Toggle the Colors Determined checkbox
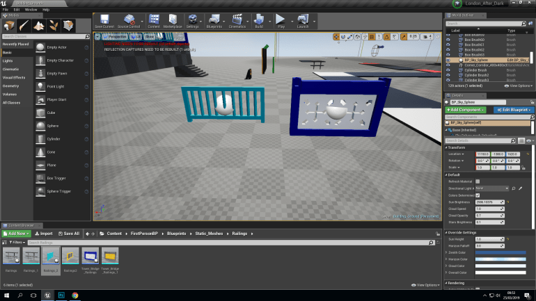Image resolution: width=536 pixels, height=301 pixels. pos(478,195)
